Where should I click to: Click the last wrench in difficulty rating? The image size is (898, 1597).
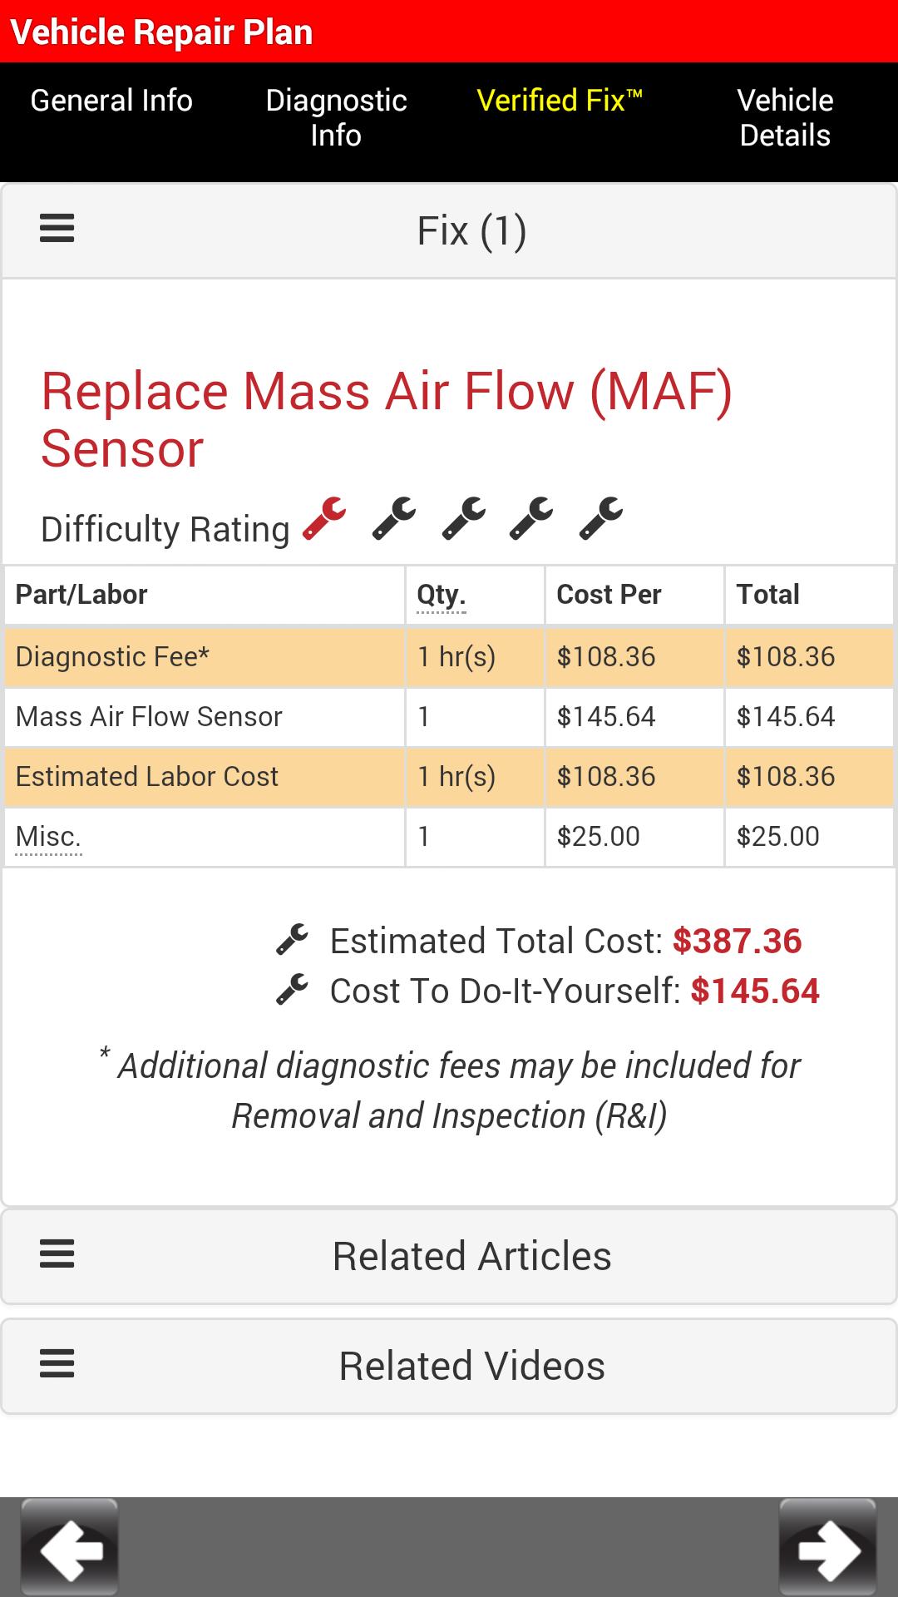click(x=601, y=519)
